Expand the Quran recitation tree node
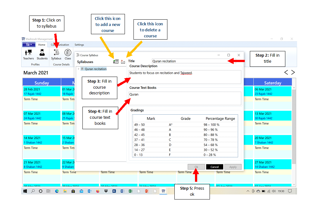Screen dimensions: 318x209 pos(79,69)
